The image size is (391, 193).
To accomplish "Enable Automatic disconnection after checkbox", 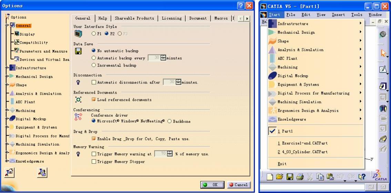I will point(94,82).
